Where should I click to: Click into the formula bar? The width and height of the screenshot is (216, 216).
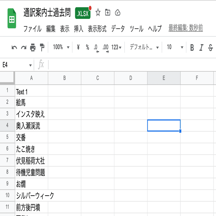(132, 65)
